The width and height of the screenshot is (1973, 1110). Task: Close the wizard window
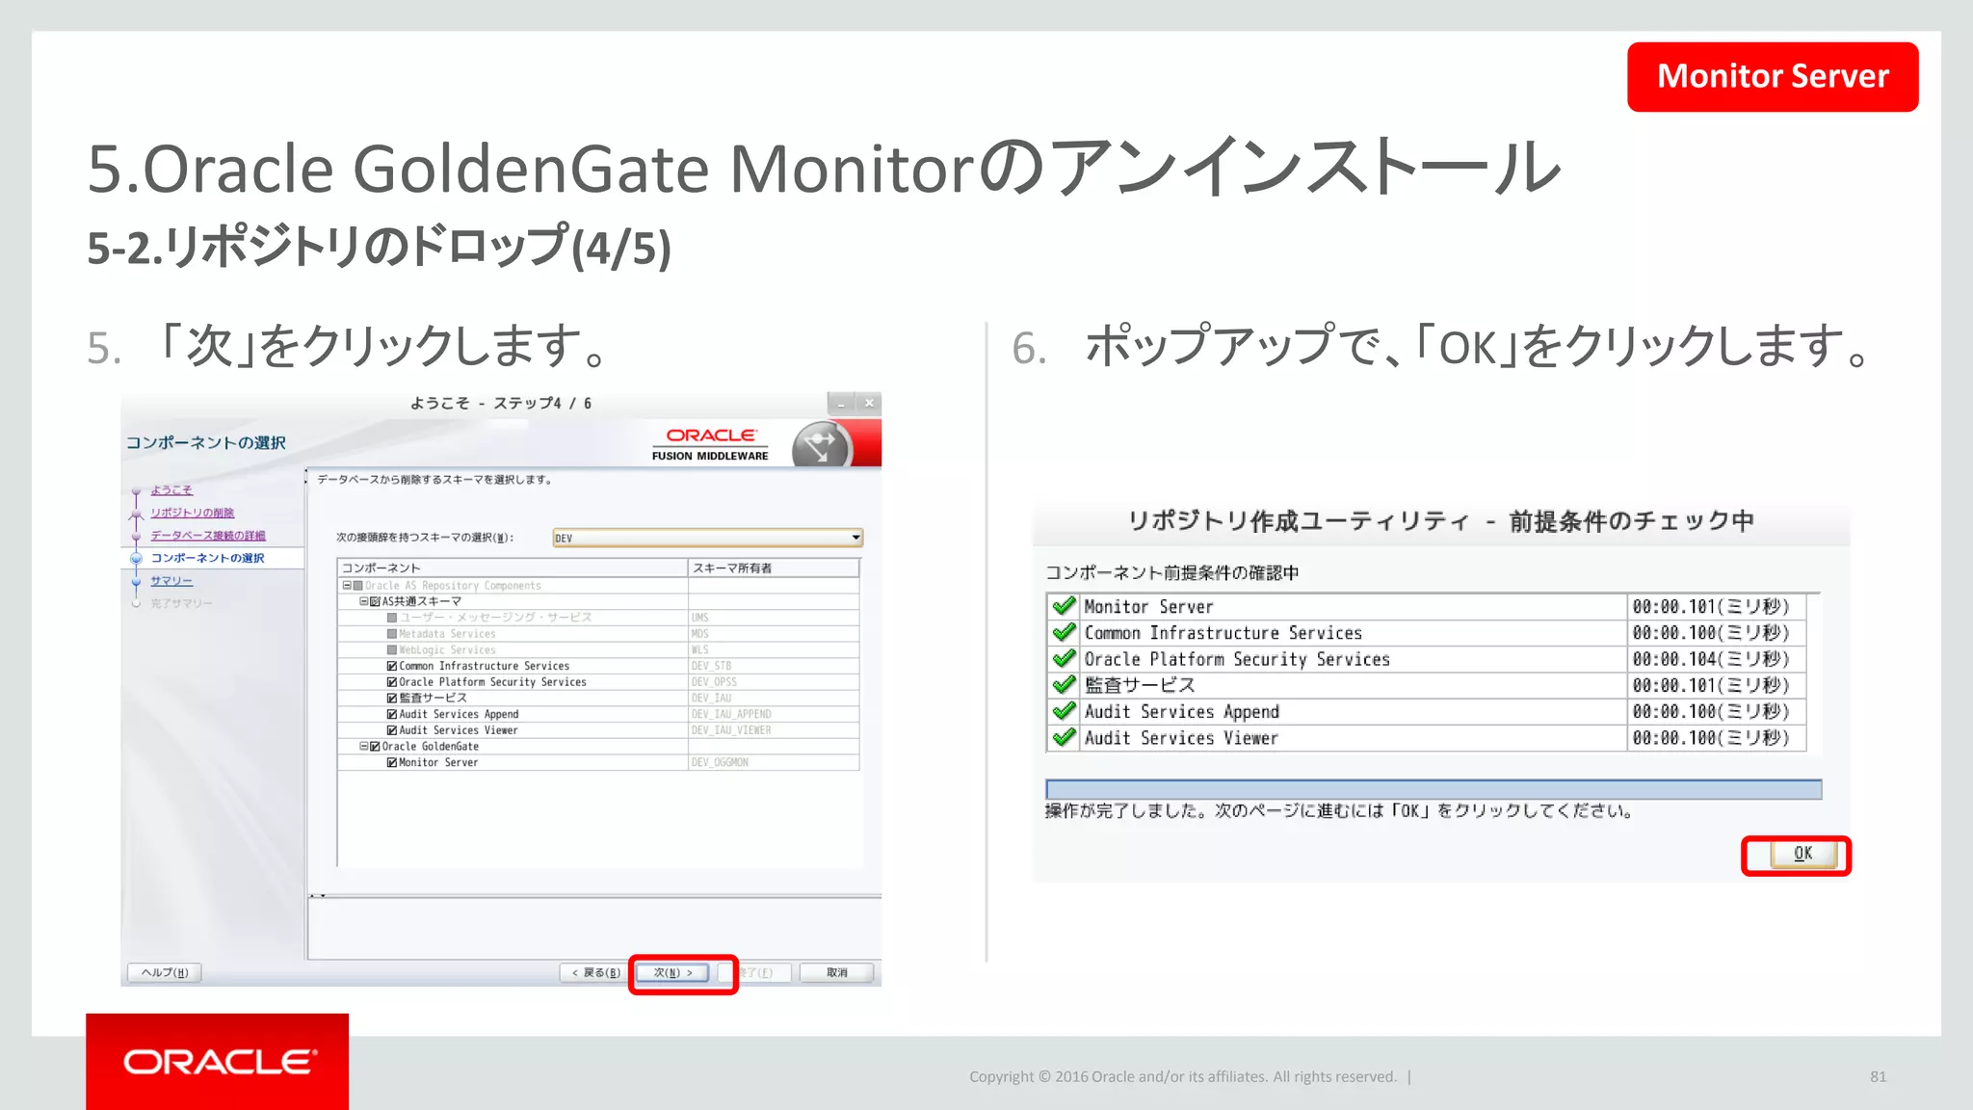click(869, 404)
